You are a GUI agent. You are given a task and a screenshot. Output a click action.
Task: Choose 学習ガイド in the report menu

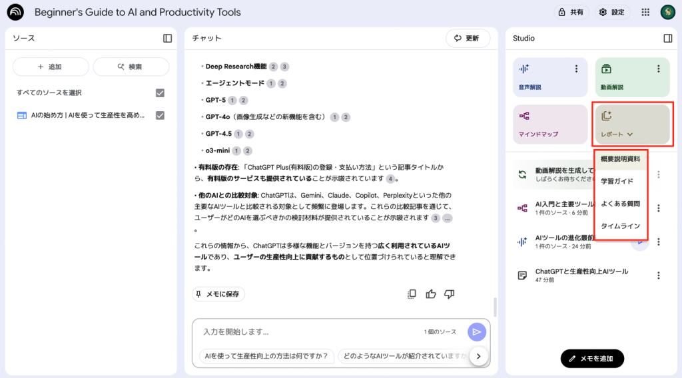point(617,181)
